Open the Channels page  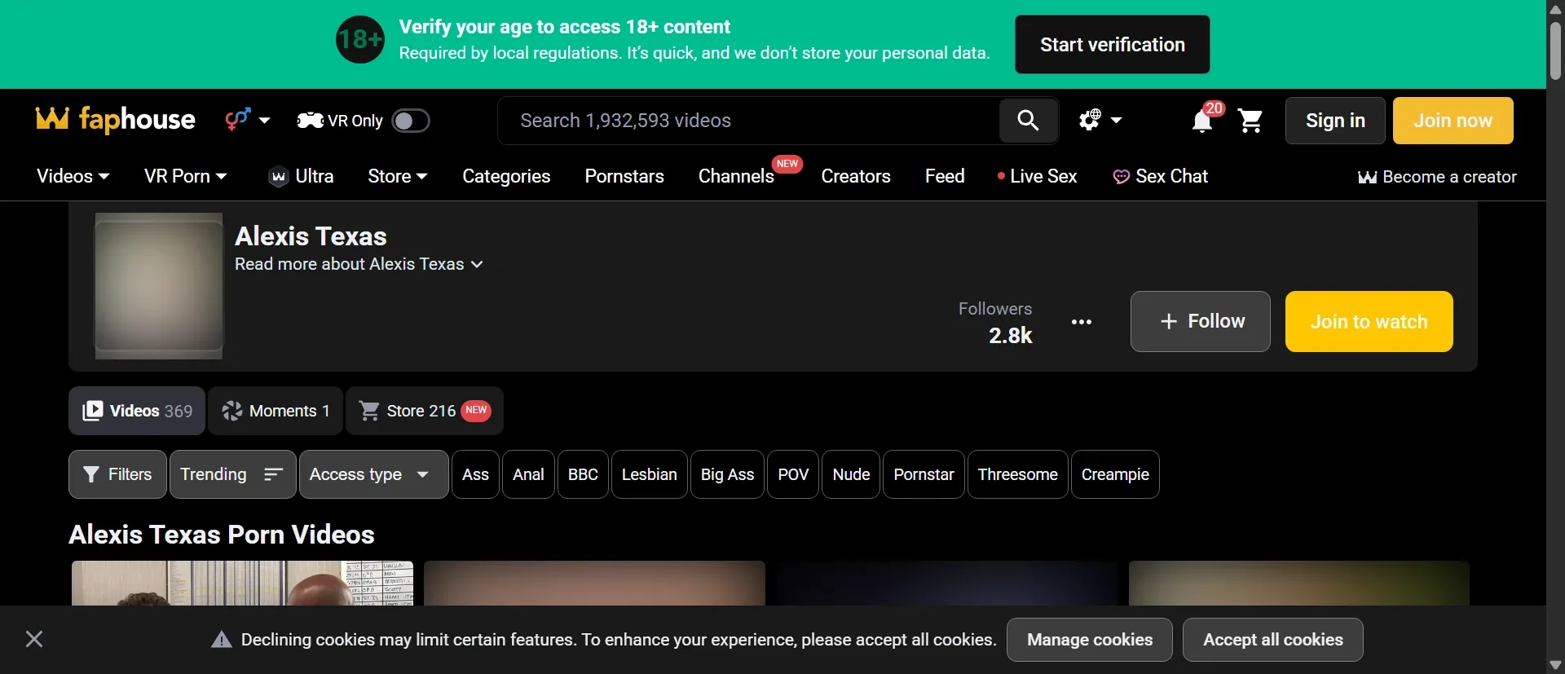coord(736,176)
